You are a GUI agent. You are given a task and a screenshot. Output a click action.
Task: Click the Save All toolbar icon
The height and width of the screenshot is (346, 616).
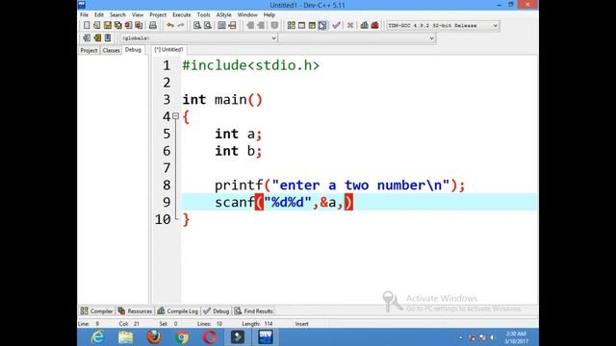[x=117, y=26]
